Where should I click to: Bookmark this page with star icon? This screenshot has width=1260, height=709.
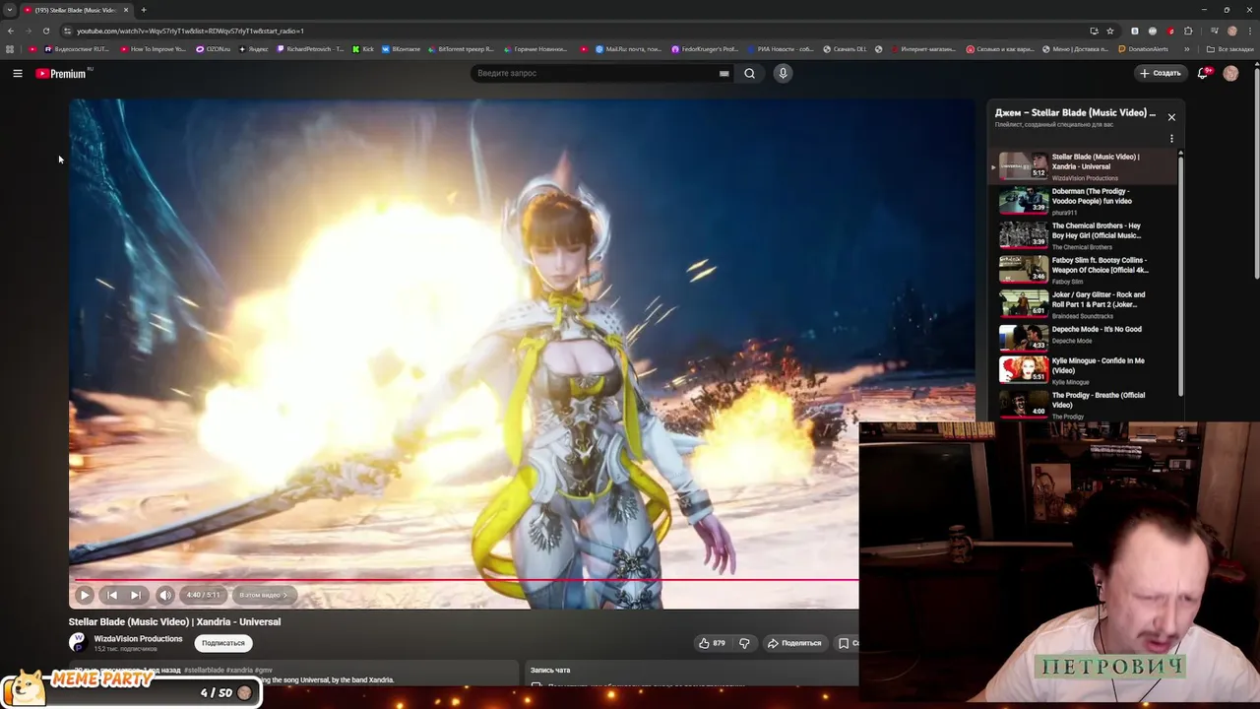pyautogui.click(x=1110, y=31)
